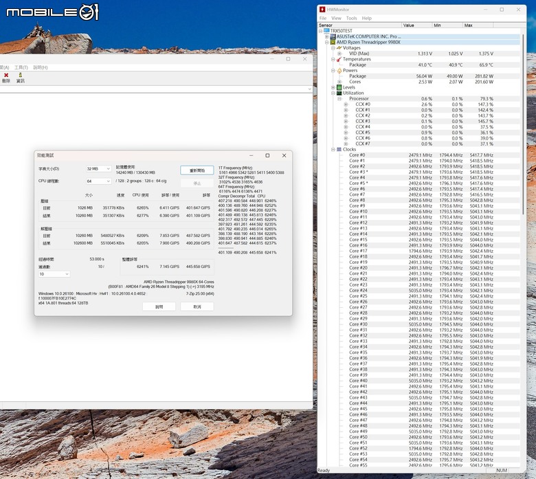This screenshot has width=536, height=479.
Task: Click the AMD Ryzen Threadripper CPU chip icon
Action: [333, 42]
